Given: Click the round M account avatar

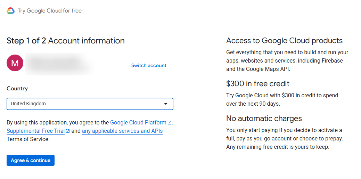Looking at the screenshot, I should pos(15,63).
